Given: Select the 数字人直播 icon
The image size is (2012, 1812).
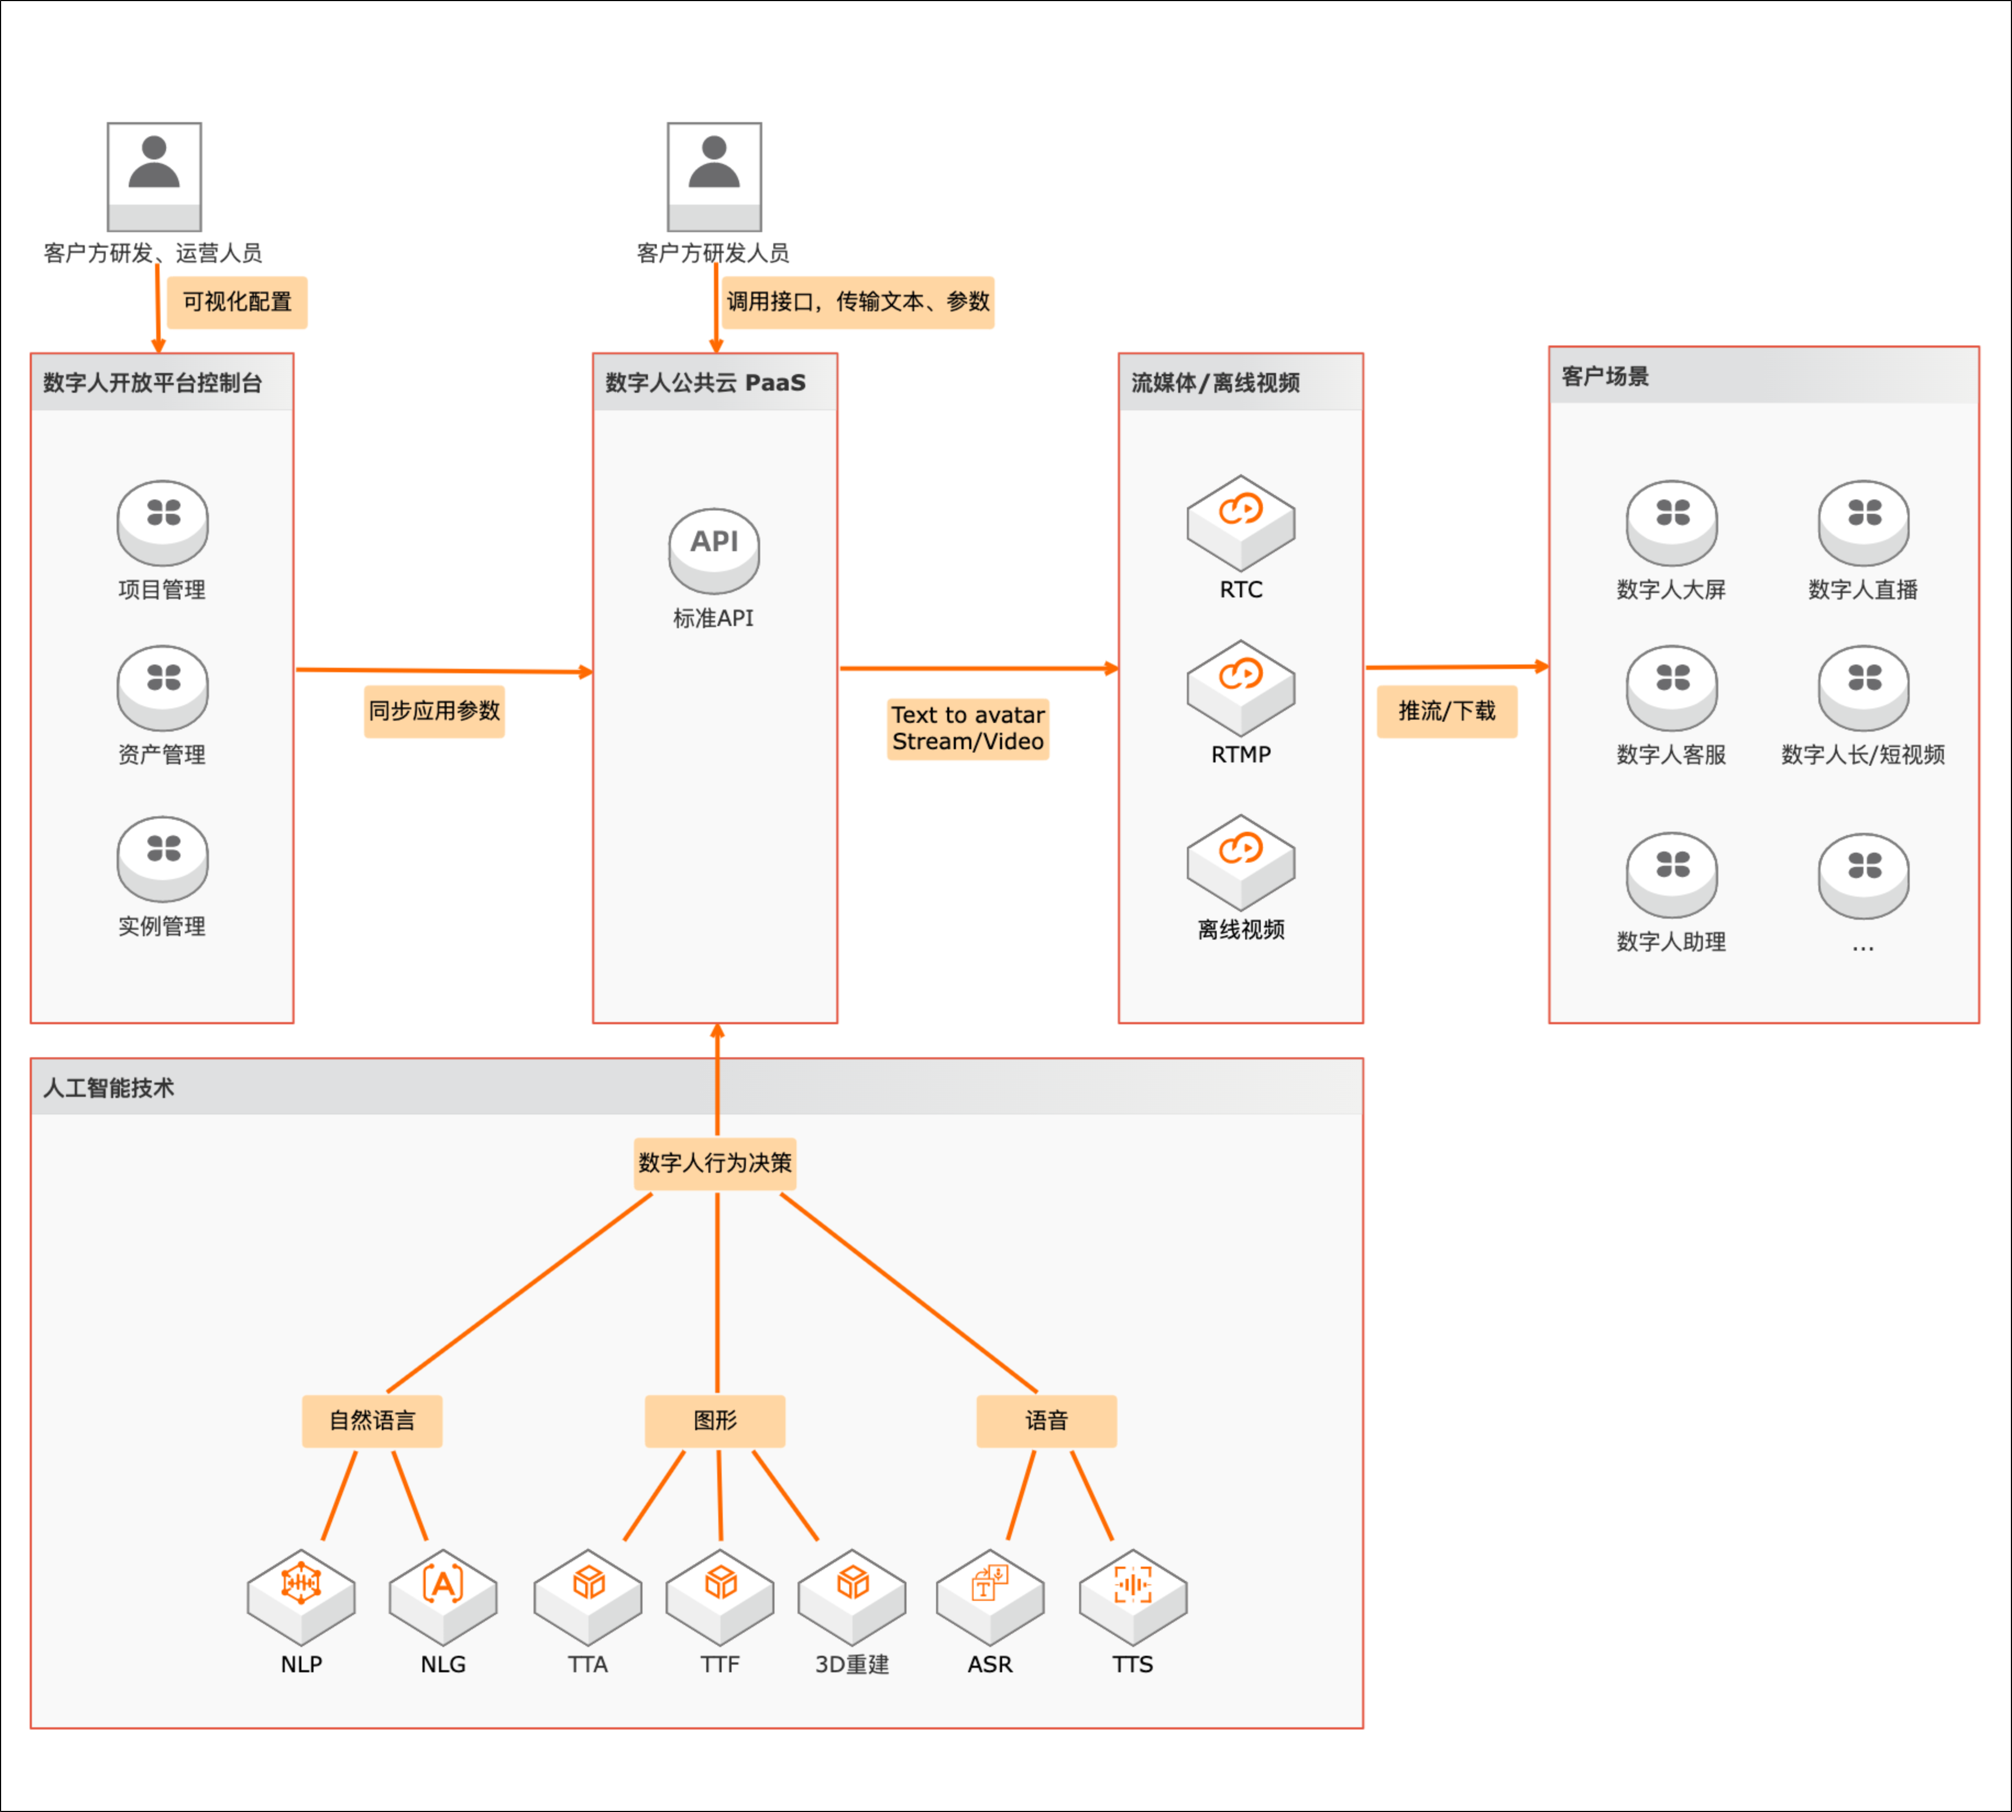Looking at the screenshot, I should click(1863, 523).
